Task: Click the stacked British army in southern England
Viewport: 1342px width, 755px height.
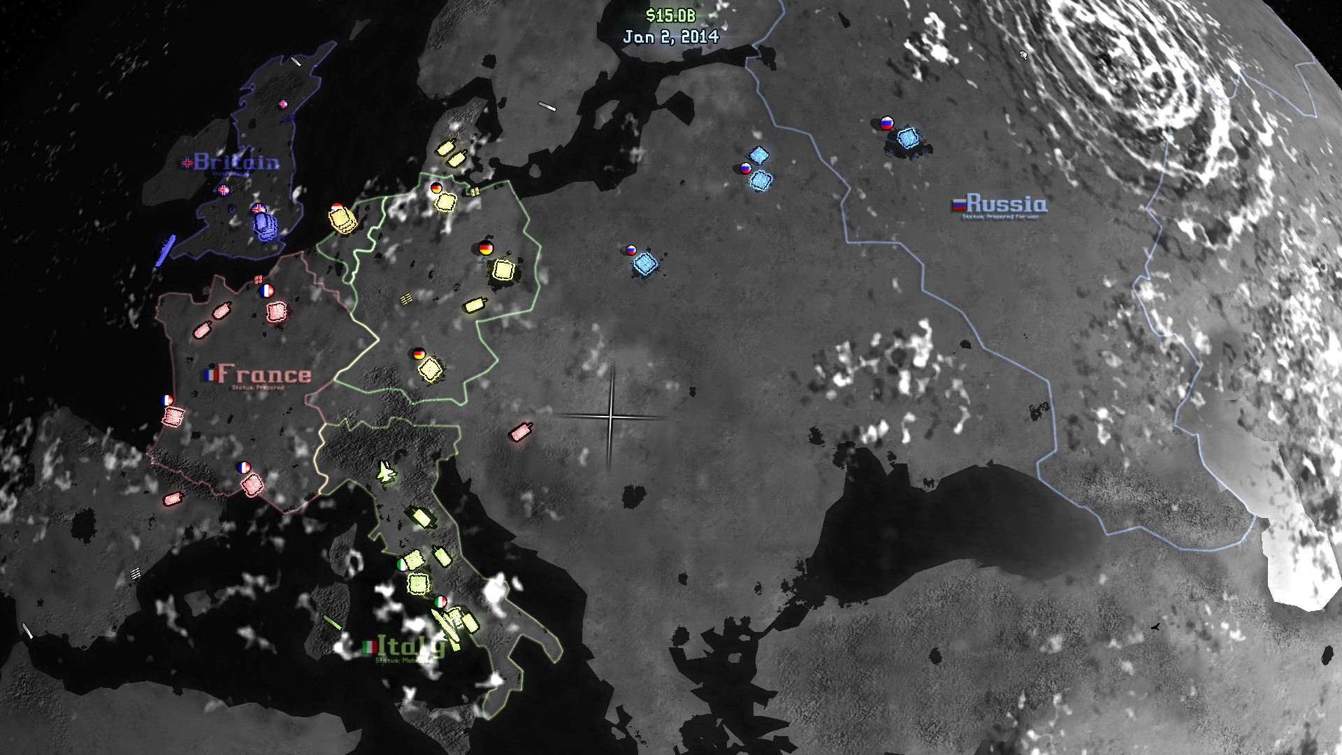Action: (265, 225)
